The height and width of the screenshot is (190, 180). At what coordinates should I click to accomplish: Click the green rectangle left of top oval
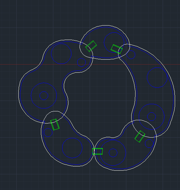coord(91,46)
